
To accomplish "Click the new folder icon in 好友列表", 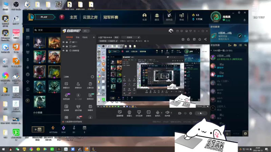I will coord(235,45).
